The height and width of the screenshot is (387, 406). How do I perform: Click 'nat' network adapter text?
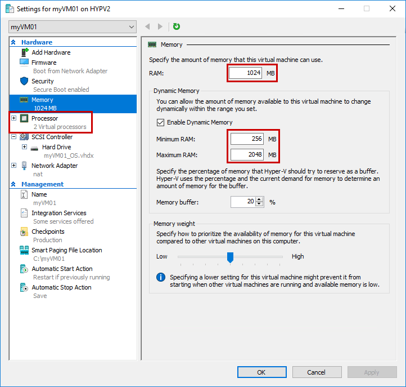38,174
